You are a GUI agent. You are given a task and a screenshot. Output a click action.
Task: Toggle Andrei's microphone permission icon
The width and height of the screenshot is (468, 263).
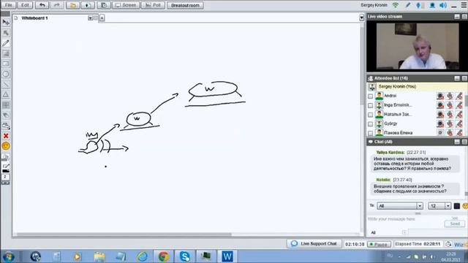pos(450,96)
